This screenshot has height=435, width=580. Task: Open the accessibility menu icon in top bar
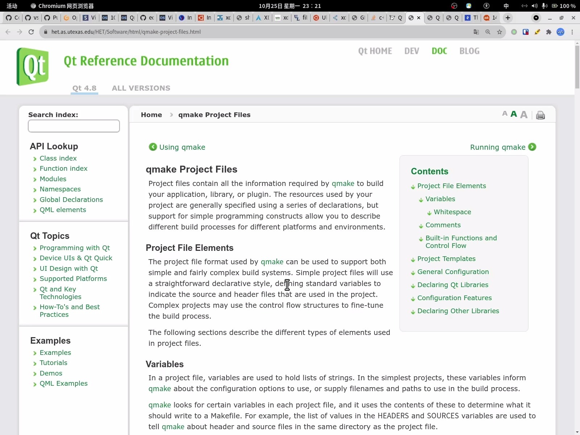(486, 6)
